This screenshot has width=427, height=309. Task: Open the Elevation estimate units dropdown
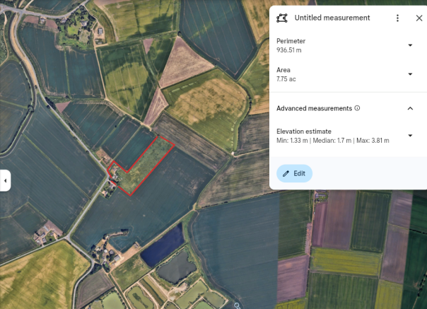click(410, 135)
